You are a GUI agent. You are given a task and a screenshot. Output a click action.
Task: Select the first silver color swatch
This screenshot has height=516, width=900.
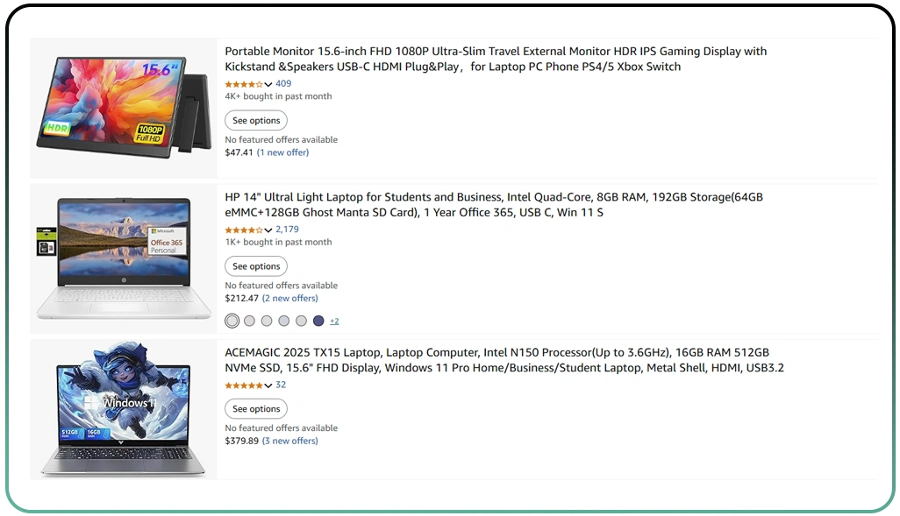(232, 321)
